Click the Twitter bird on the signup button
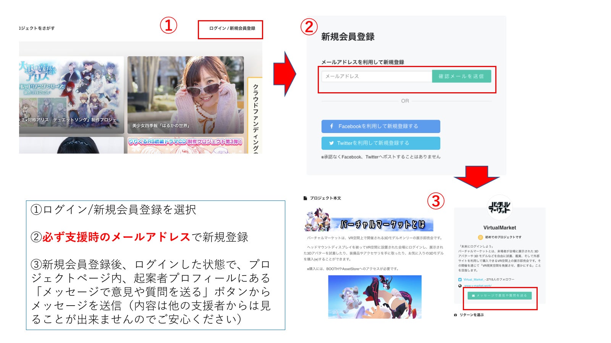 [331, 143]
